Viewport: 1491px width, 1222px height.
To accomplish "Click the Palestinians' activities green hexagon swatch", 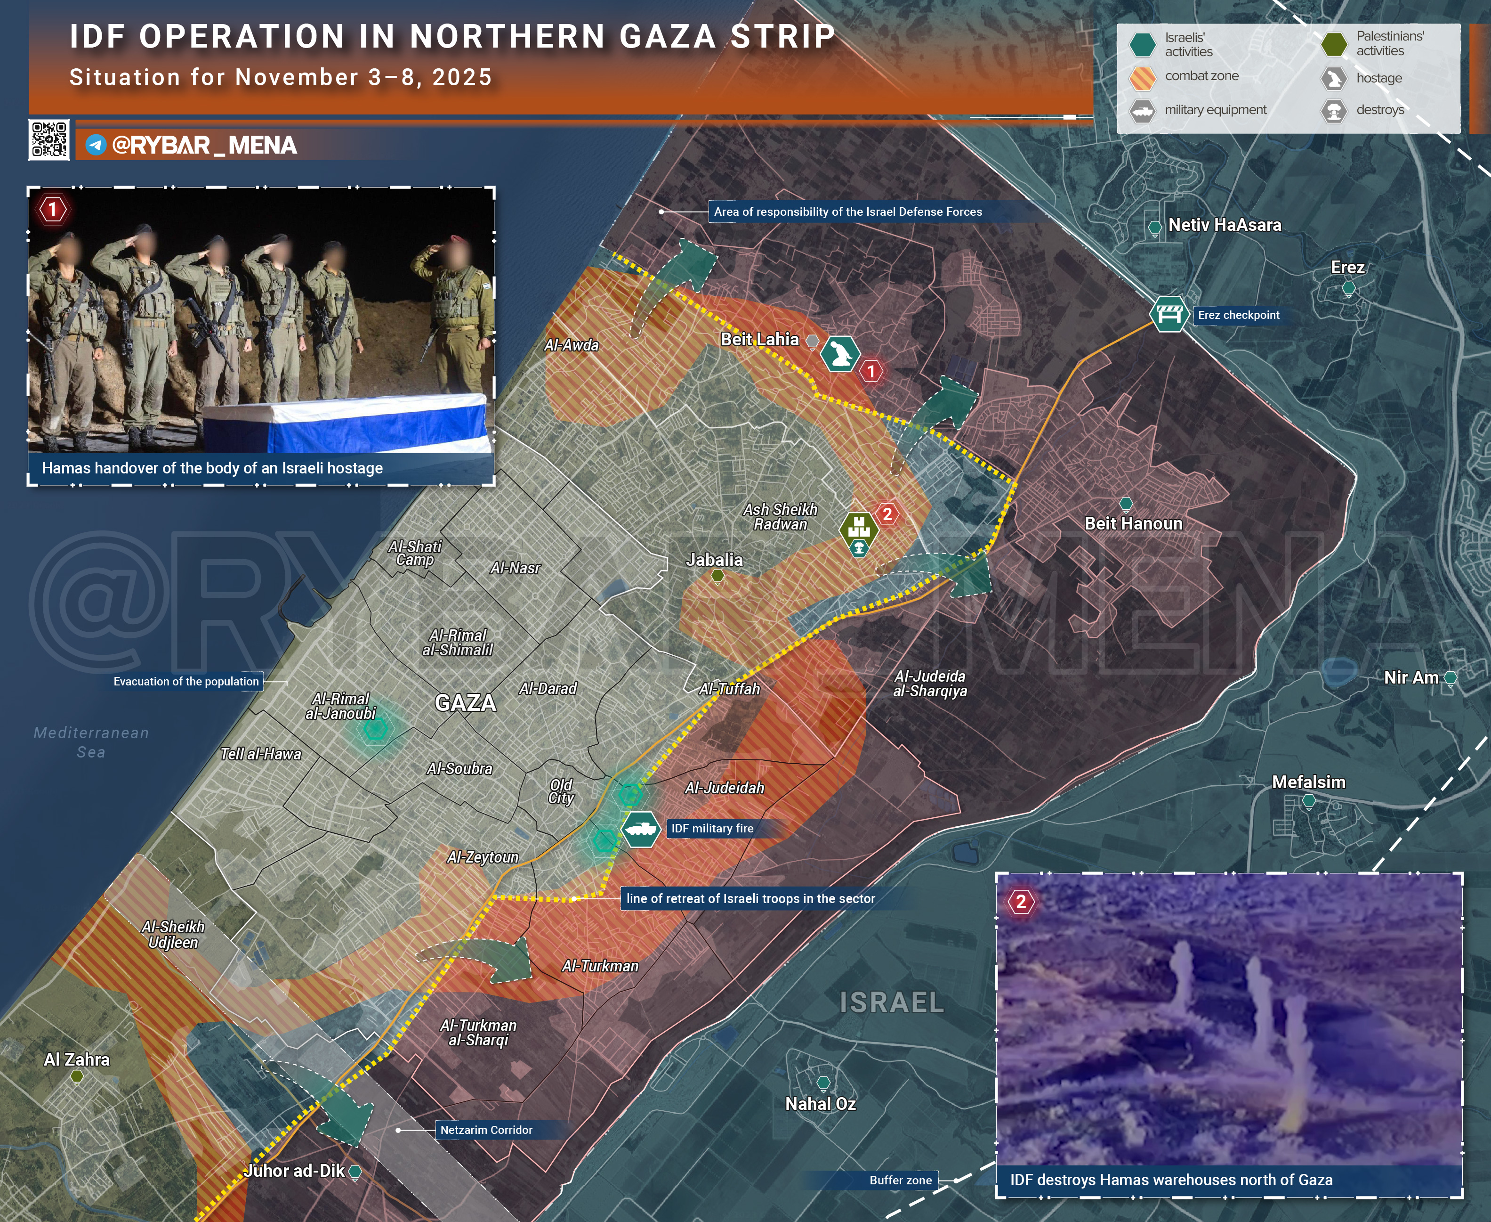I will tap(1333, 44).
